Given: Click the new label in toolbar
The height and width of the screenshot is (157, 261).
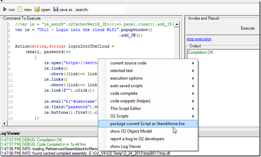Looking at the screenshot, I should [x=28, y=10].
